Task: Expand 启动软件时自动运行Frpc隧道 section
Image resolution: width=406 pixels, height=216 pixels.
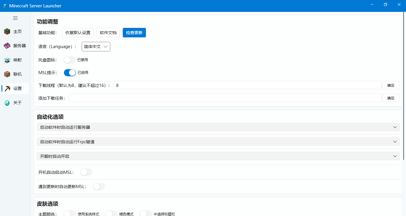Action: tap(218, 142)
